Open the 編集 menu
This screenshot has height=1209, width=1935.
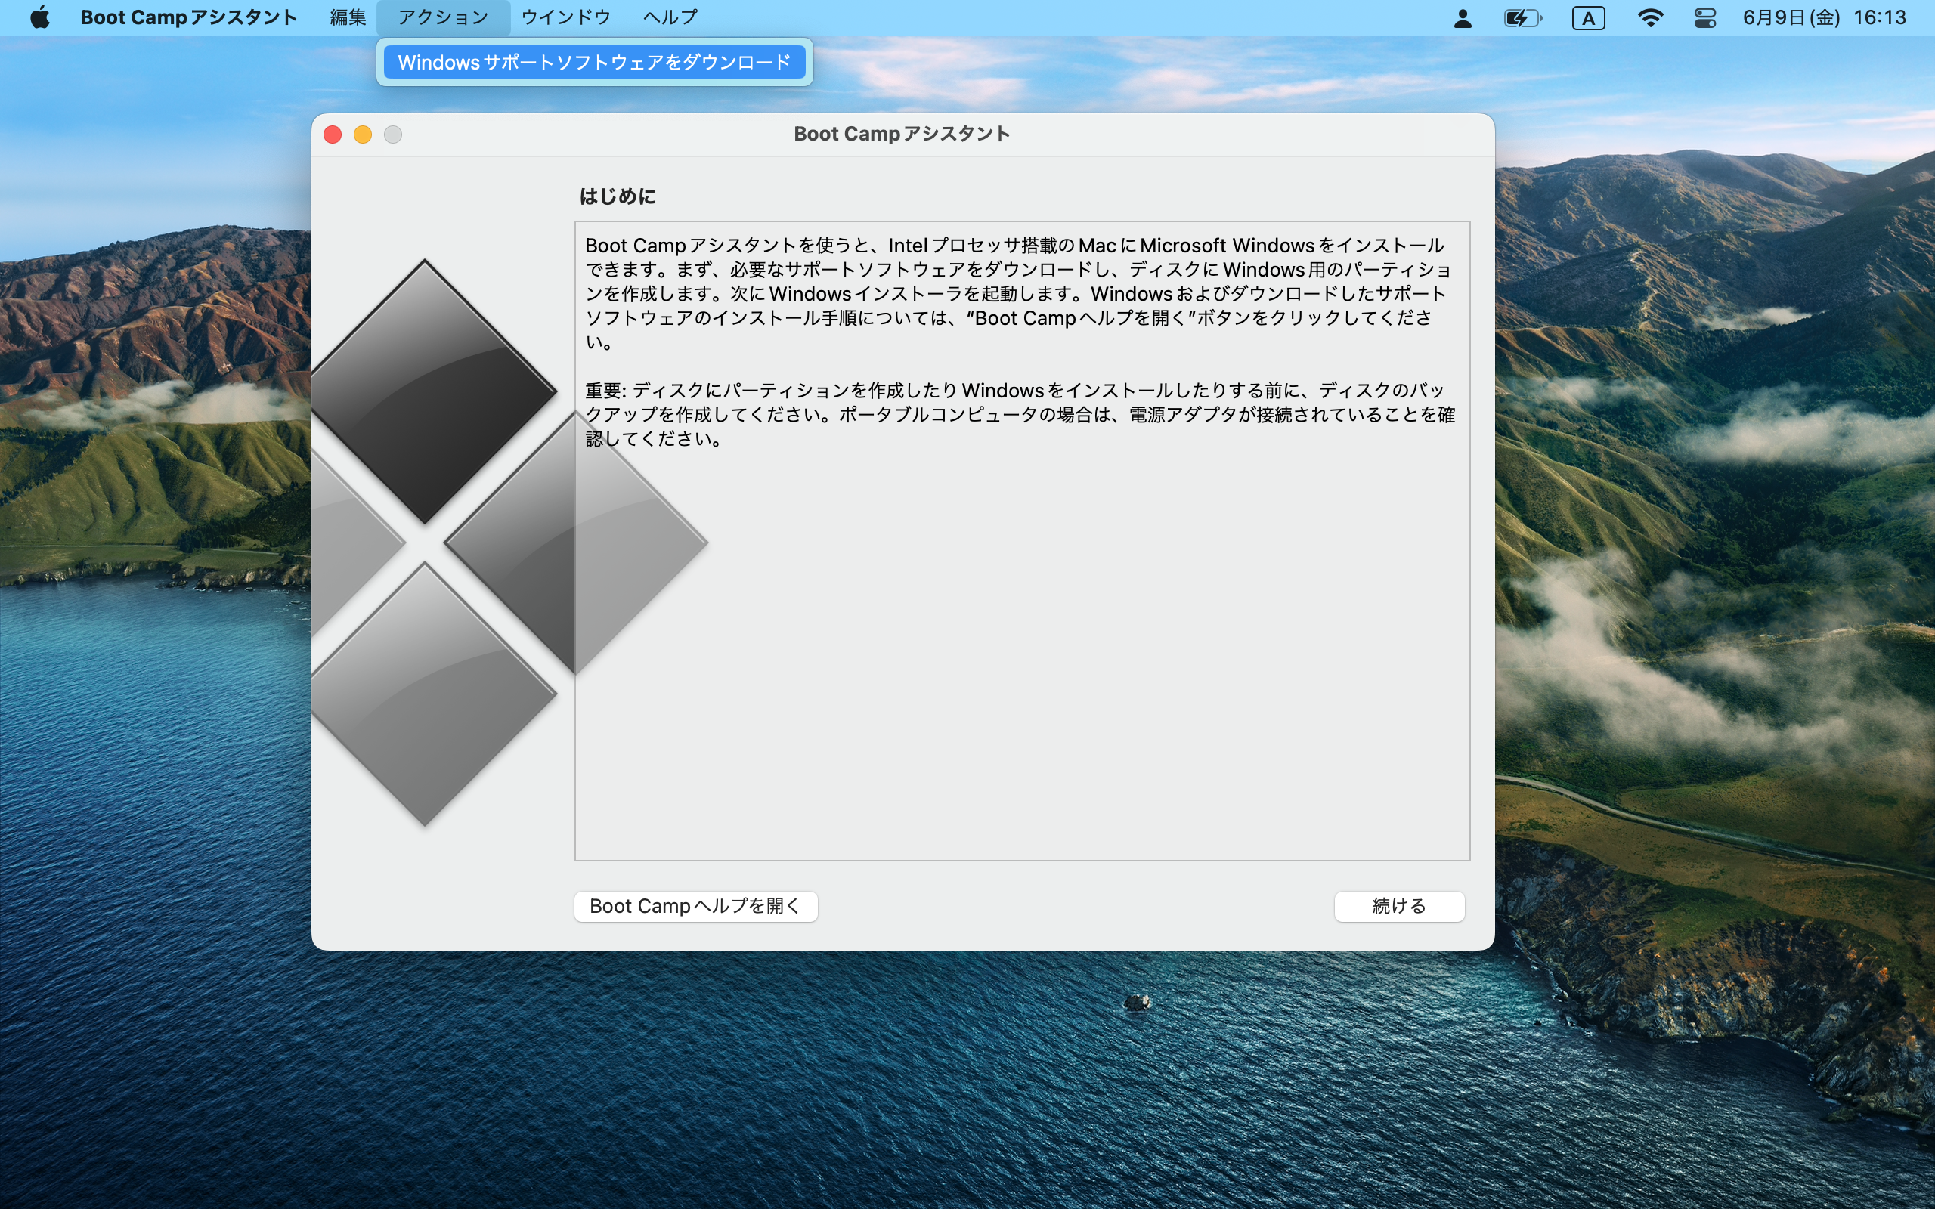pos(348,17)
